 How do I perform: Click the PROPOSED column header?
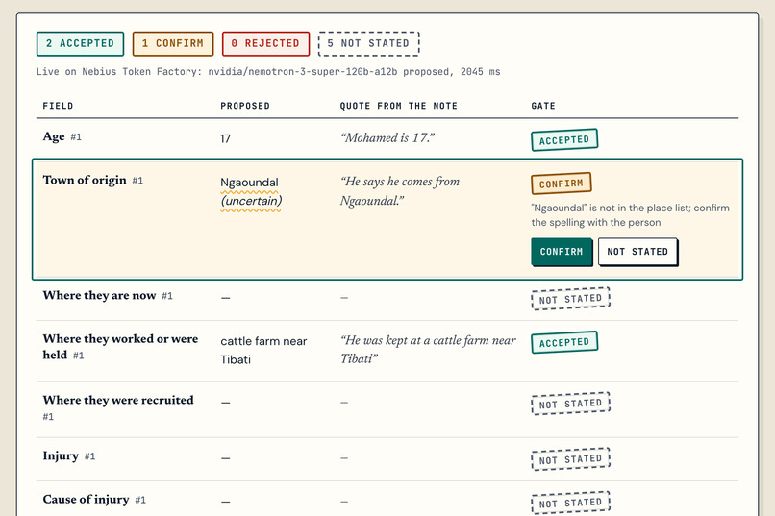[x=245, y=106]
